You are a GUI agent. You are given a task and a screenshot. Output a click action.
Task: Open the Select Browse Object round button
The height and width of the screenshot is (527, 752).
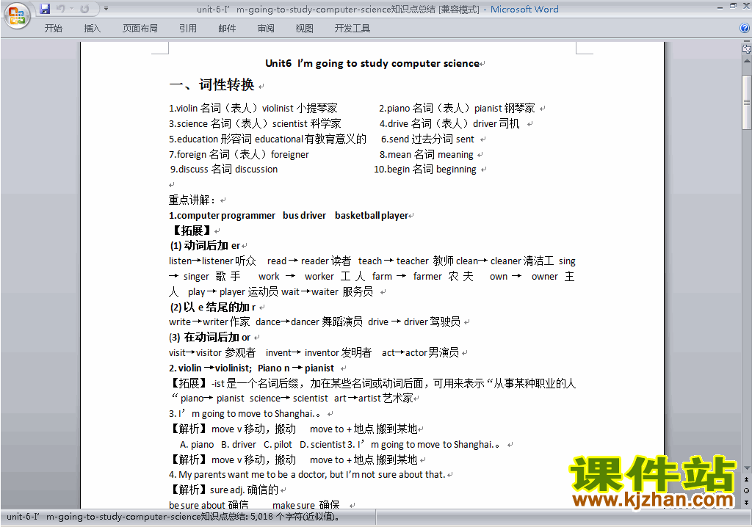(x=746, y=490)
